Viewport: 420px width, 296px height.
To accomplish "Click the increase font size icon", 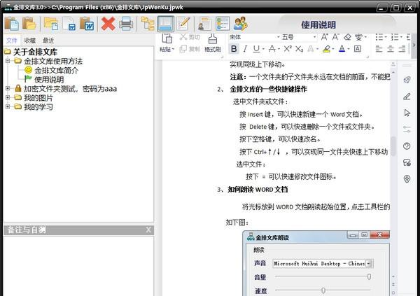I will [324, 37].
